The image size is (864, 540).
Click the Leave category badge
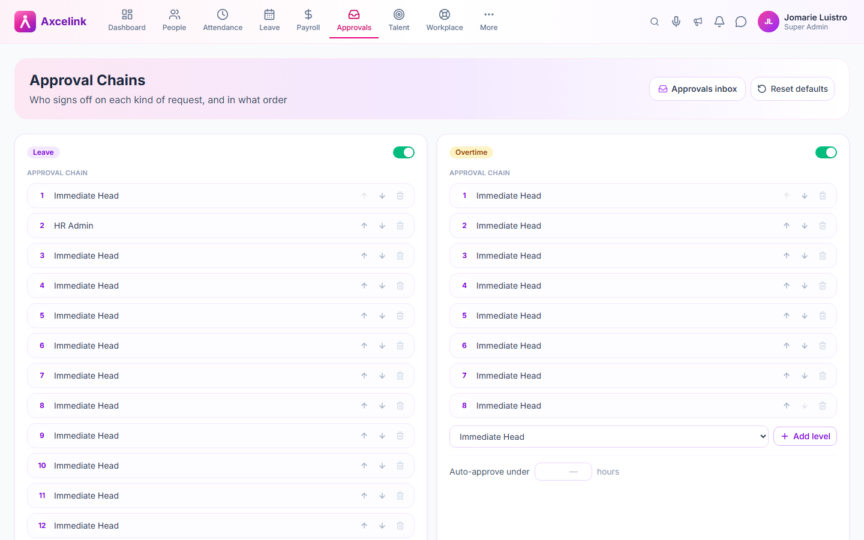click(43, 152)
